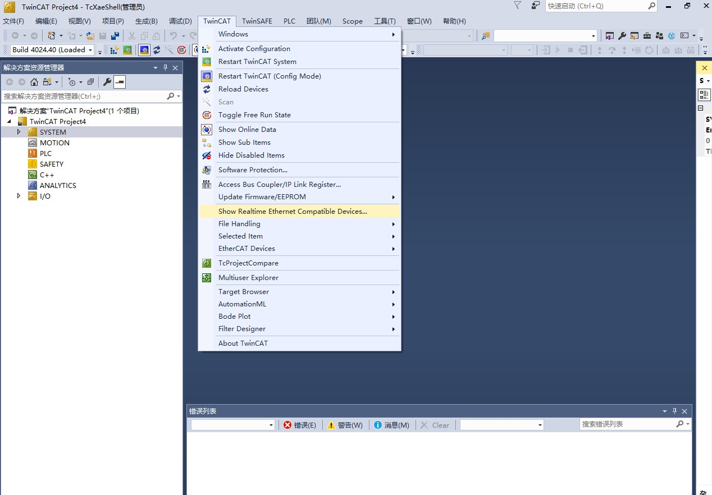Click Toolbox briefcase icon in top toolbar
Image resolution: width=712 pixels, height=495 pixels.
[647, 35]
